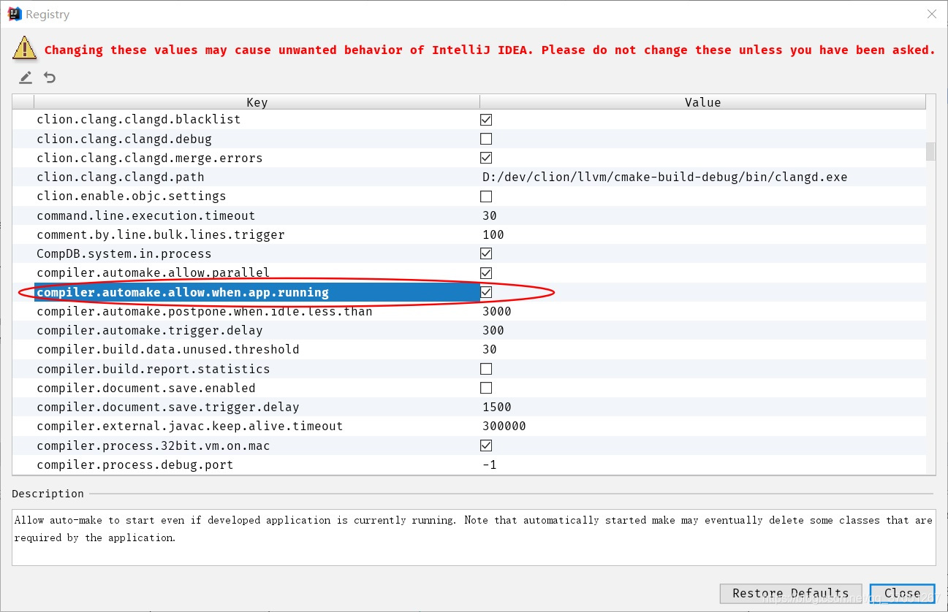Image resolution: width=948 pixels, height=612 pixels.
Task: Enable clion.enable.objc.settings checkbox
Action: tap(486, 196)
